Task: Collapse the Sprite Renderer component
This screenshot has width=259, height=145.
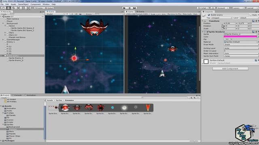Action: 203,32
